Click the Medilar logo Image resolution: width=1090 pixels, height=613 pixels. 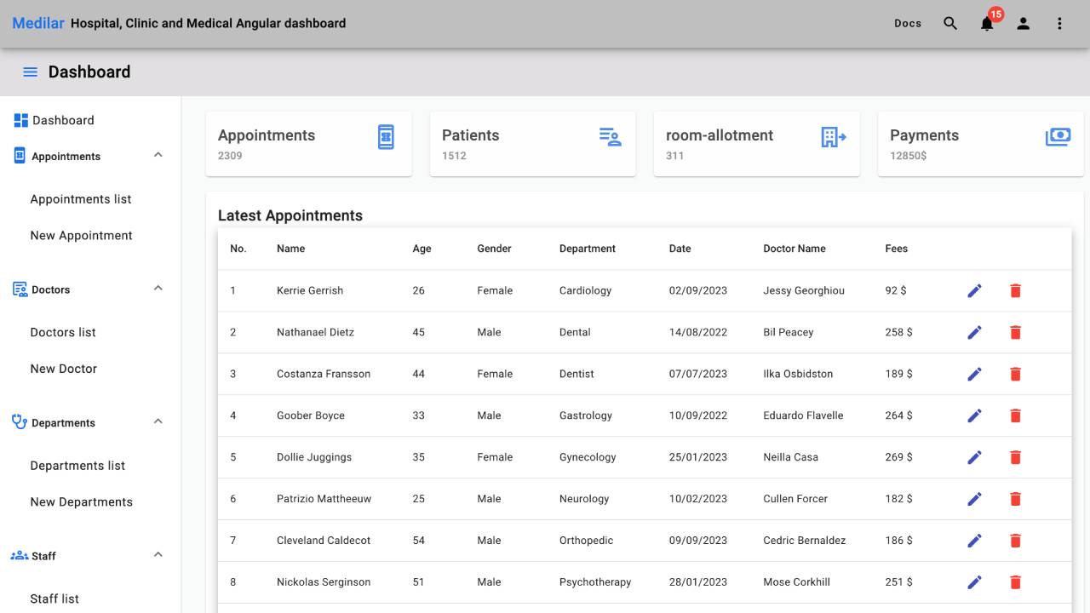click(37, 23)
